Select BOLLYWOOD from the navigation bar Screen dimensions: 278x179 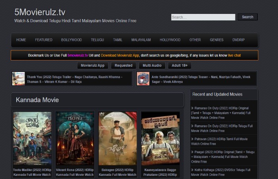tap(71, 40)
